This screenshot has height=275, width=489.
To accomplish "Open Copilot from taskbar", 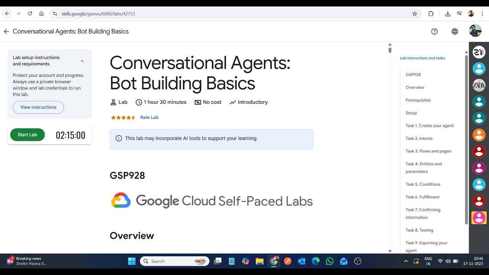I will point(245,261).
